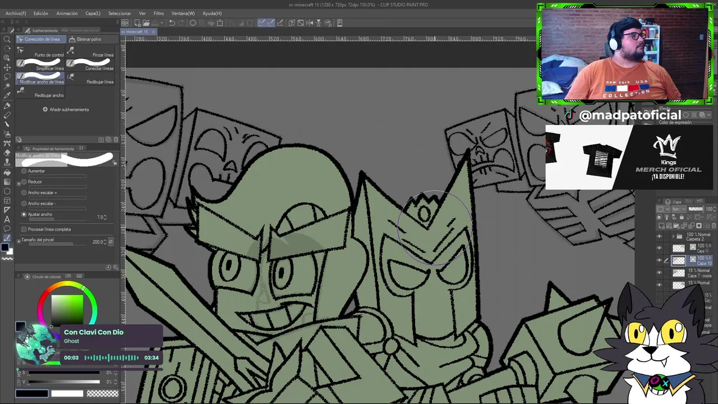
Task: Select the Auto select wand tool
Action: click(x=7, y=86)
